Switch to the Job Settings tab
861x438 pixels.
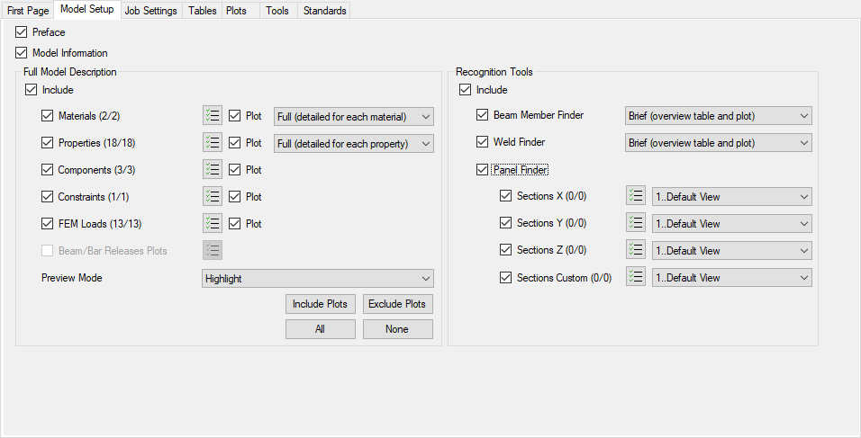pyautogui.click(x=150, y=11)
